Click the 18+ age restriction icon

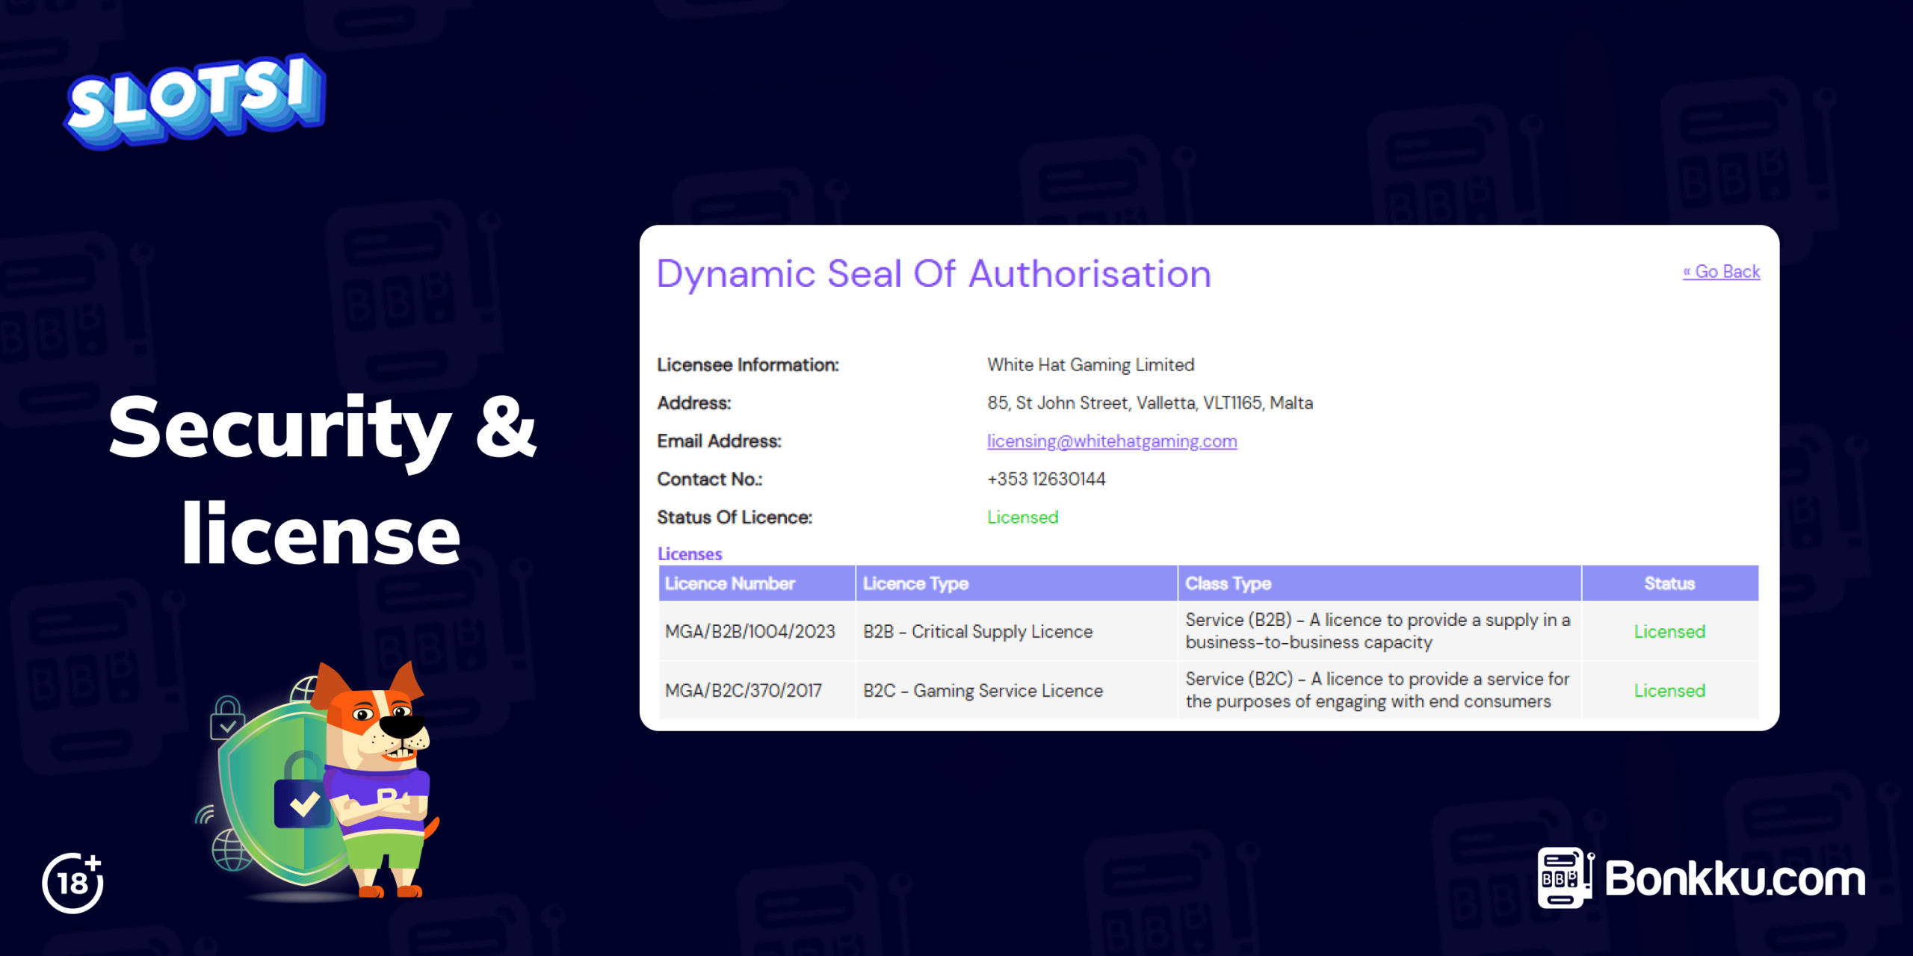tap(72, 883)
